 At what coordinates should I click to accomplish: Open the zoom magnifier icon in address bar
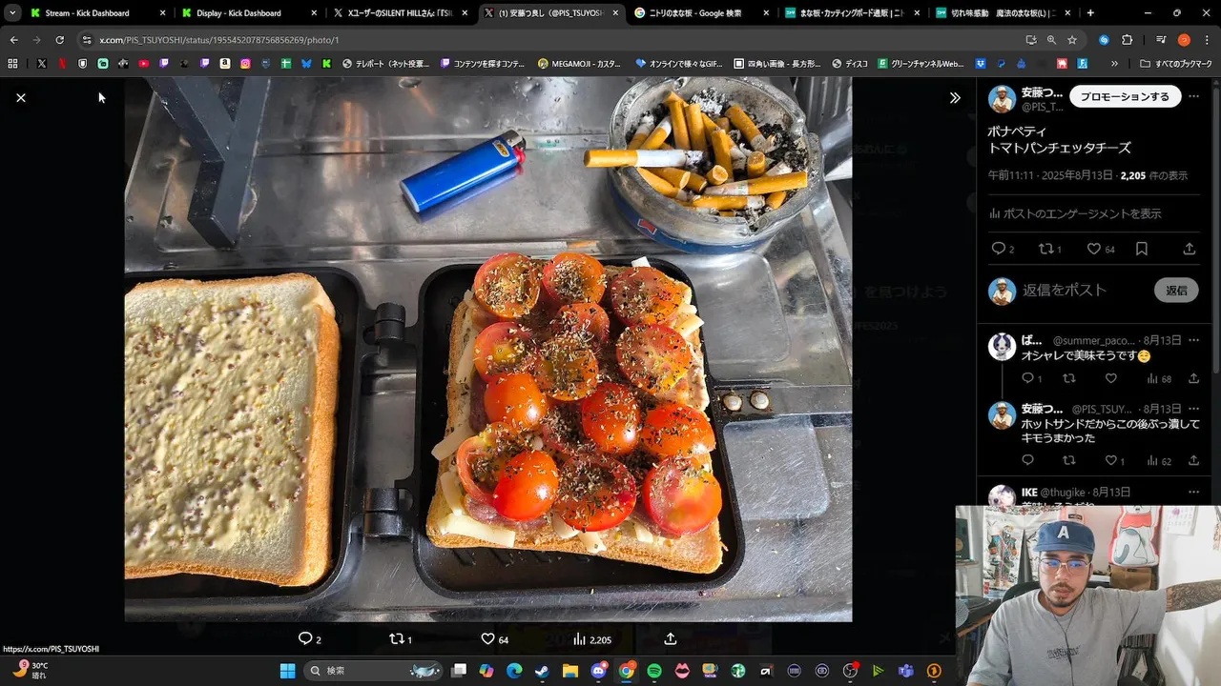(1051, 40)
